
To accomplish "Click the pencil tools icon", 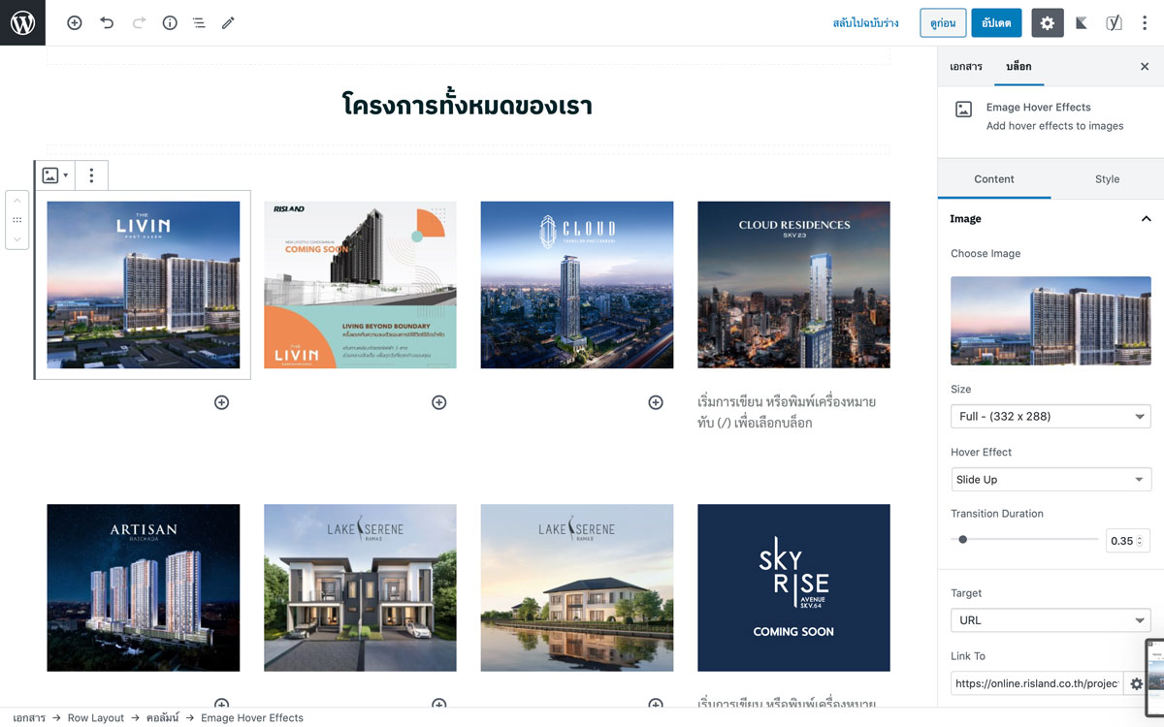I will tap(228, 22).
